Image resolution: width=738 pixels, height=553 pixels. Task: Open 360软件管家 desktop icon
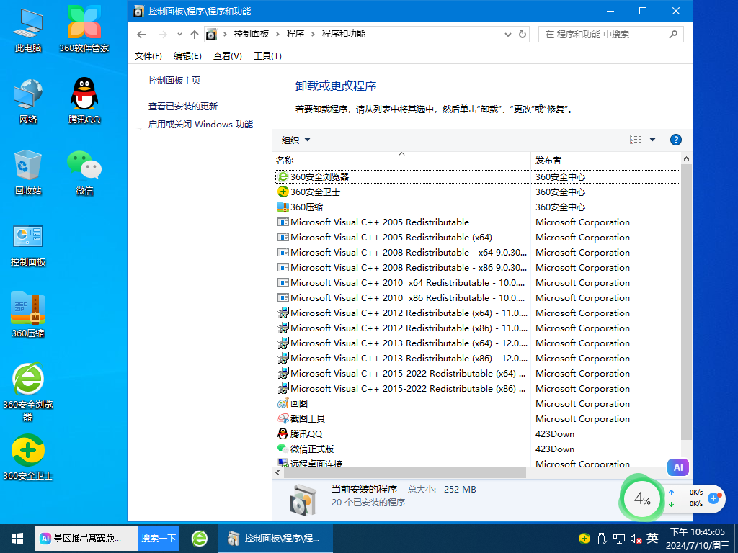pyautogui.click(x=84, y=29)
